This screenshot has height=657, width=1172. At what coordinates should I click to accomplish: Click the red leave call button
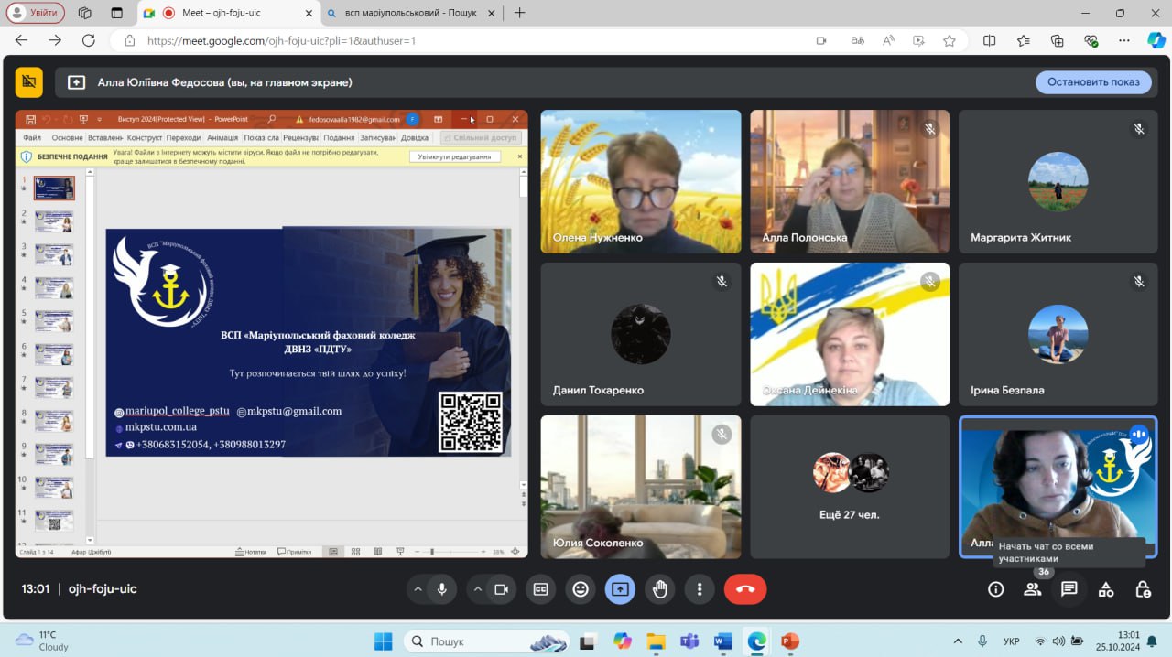(x=744, y=589)
